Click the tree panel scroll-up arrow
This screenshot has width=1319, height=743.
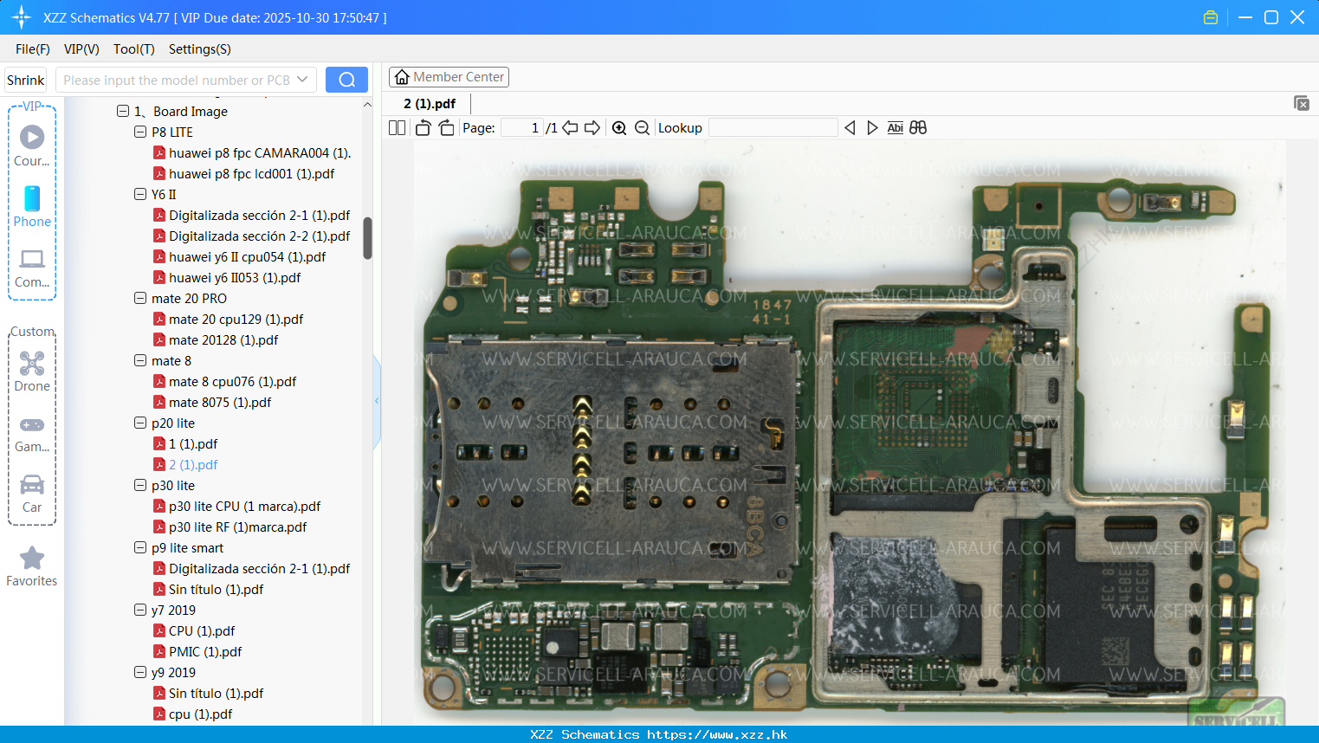coord(367,105)
